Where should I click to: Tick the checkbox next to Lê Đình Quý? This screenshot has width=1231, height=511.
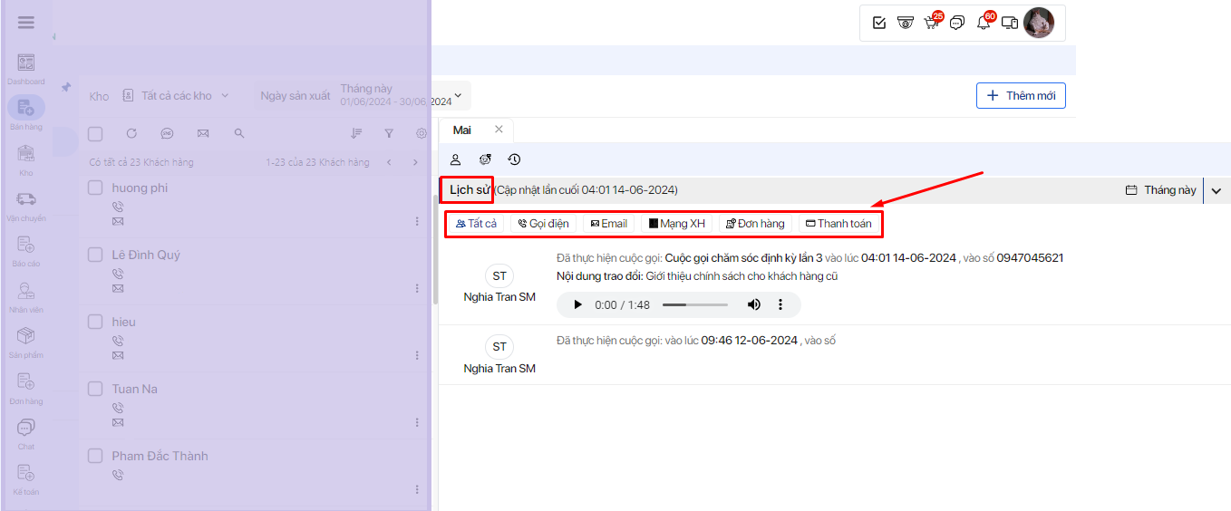[x=95, y=255]
